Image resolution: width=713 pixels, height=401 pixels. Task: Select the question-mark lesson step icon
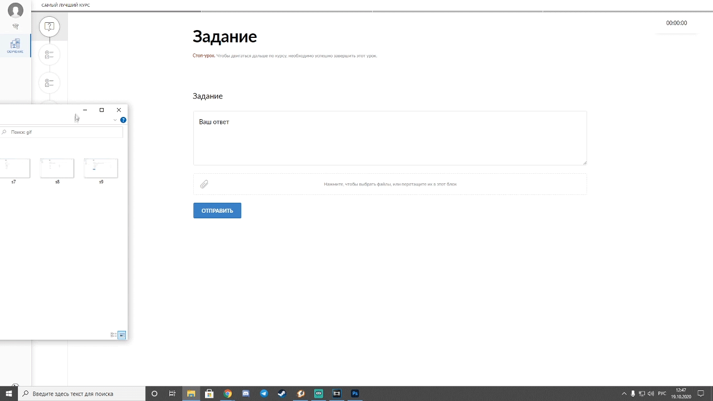pyautogui.click(x=50, y=27)
